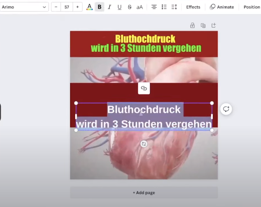261x207 pixels.
Task: Change text case with aA icon
Action: (140, 7)
